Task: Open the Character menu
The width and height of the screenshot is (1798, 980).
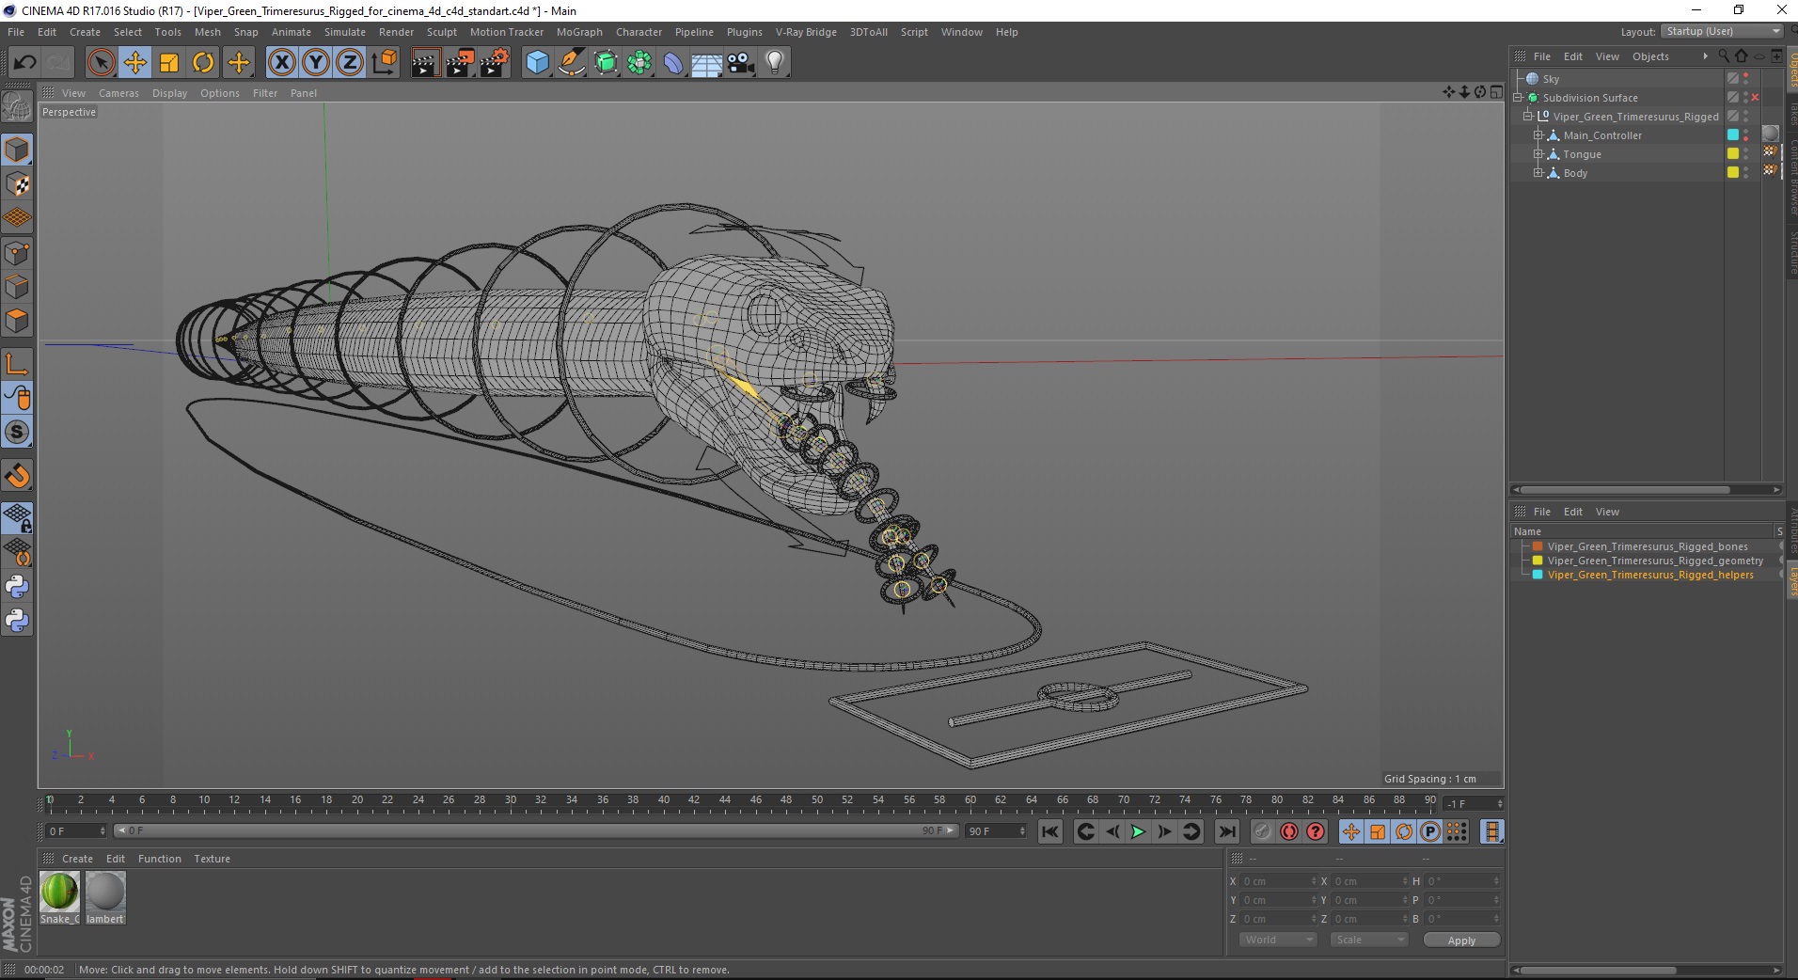Action: pos(639,32)
